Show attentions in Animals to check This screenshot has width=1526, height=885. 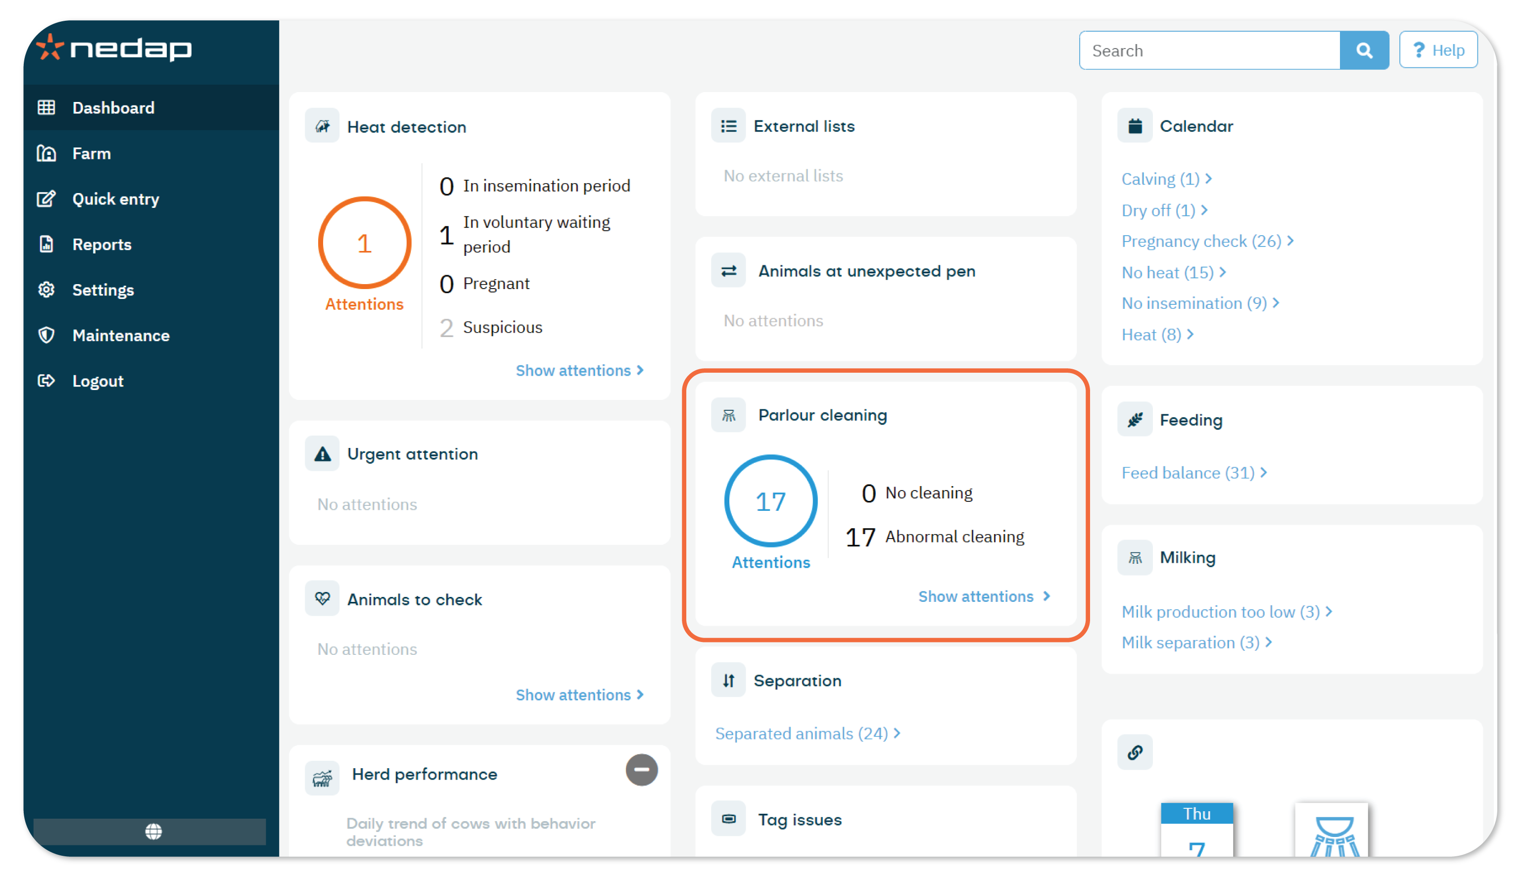coord(579,695)
